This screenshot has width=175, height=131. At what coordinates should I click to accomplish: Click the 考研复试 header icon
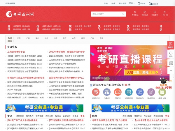pyautogui.click(x=135, y=13)
